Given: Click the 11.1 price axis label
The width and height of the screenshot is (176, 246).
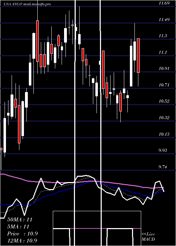Looking at the screenshot, I should (163, 52).
